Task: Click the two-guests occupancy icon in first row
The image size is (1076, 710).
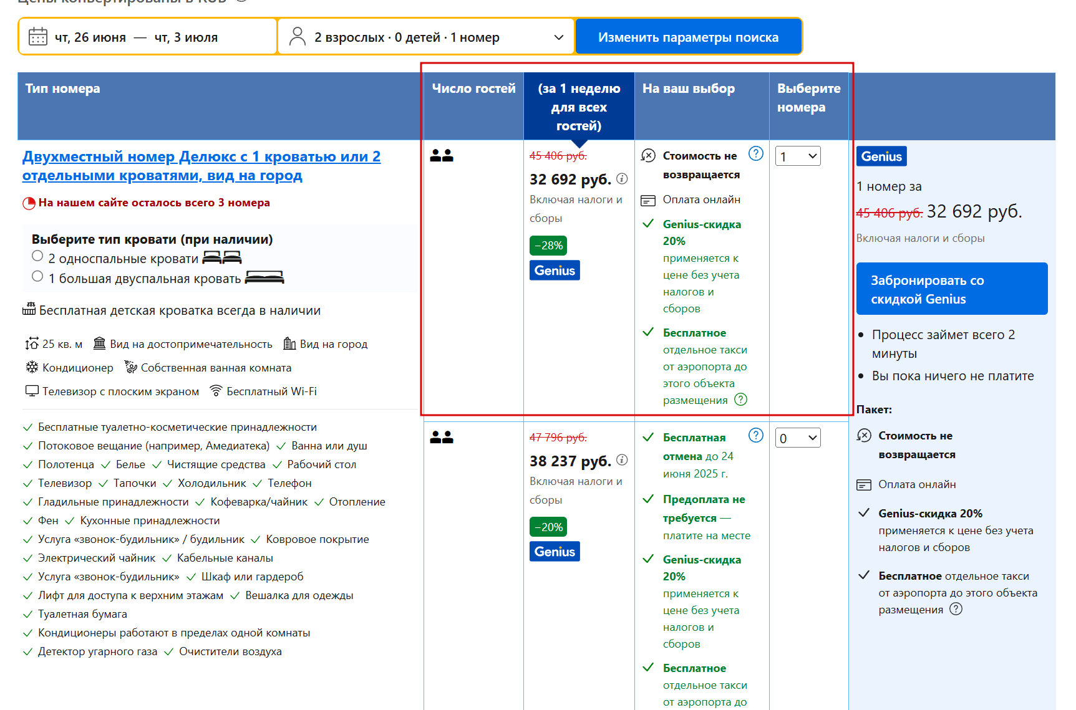Action: click(442, 155)
